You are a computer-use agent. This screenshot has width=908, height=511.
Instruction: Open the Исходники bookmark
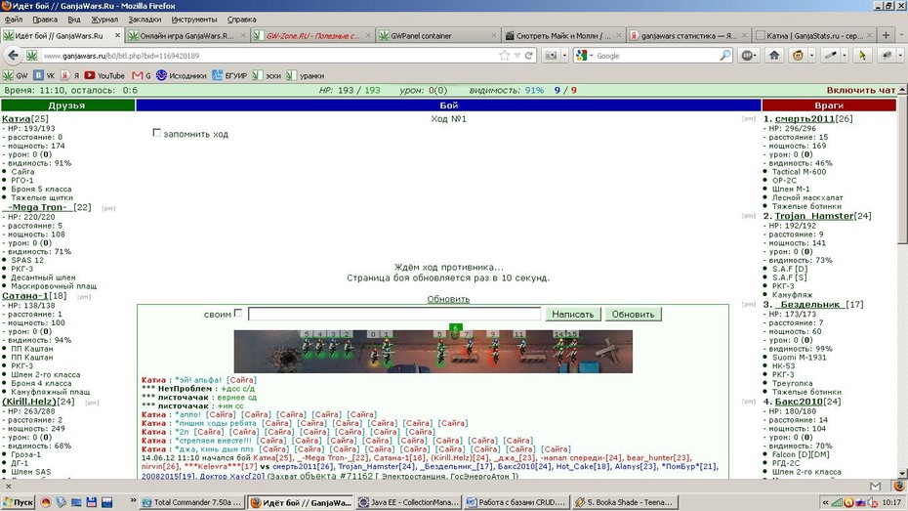[x=182, y=75]
